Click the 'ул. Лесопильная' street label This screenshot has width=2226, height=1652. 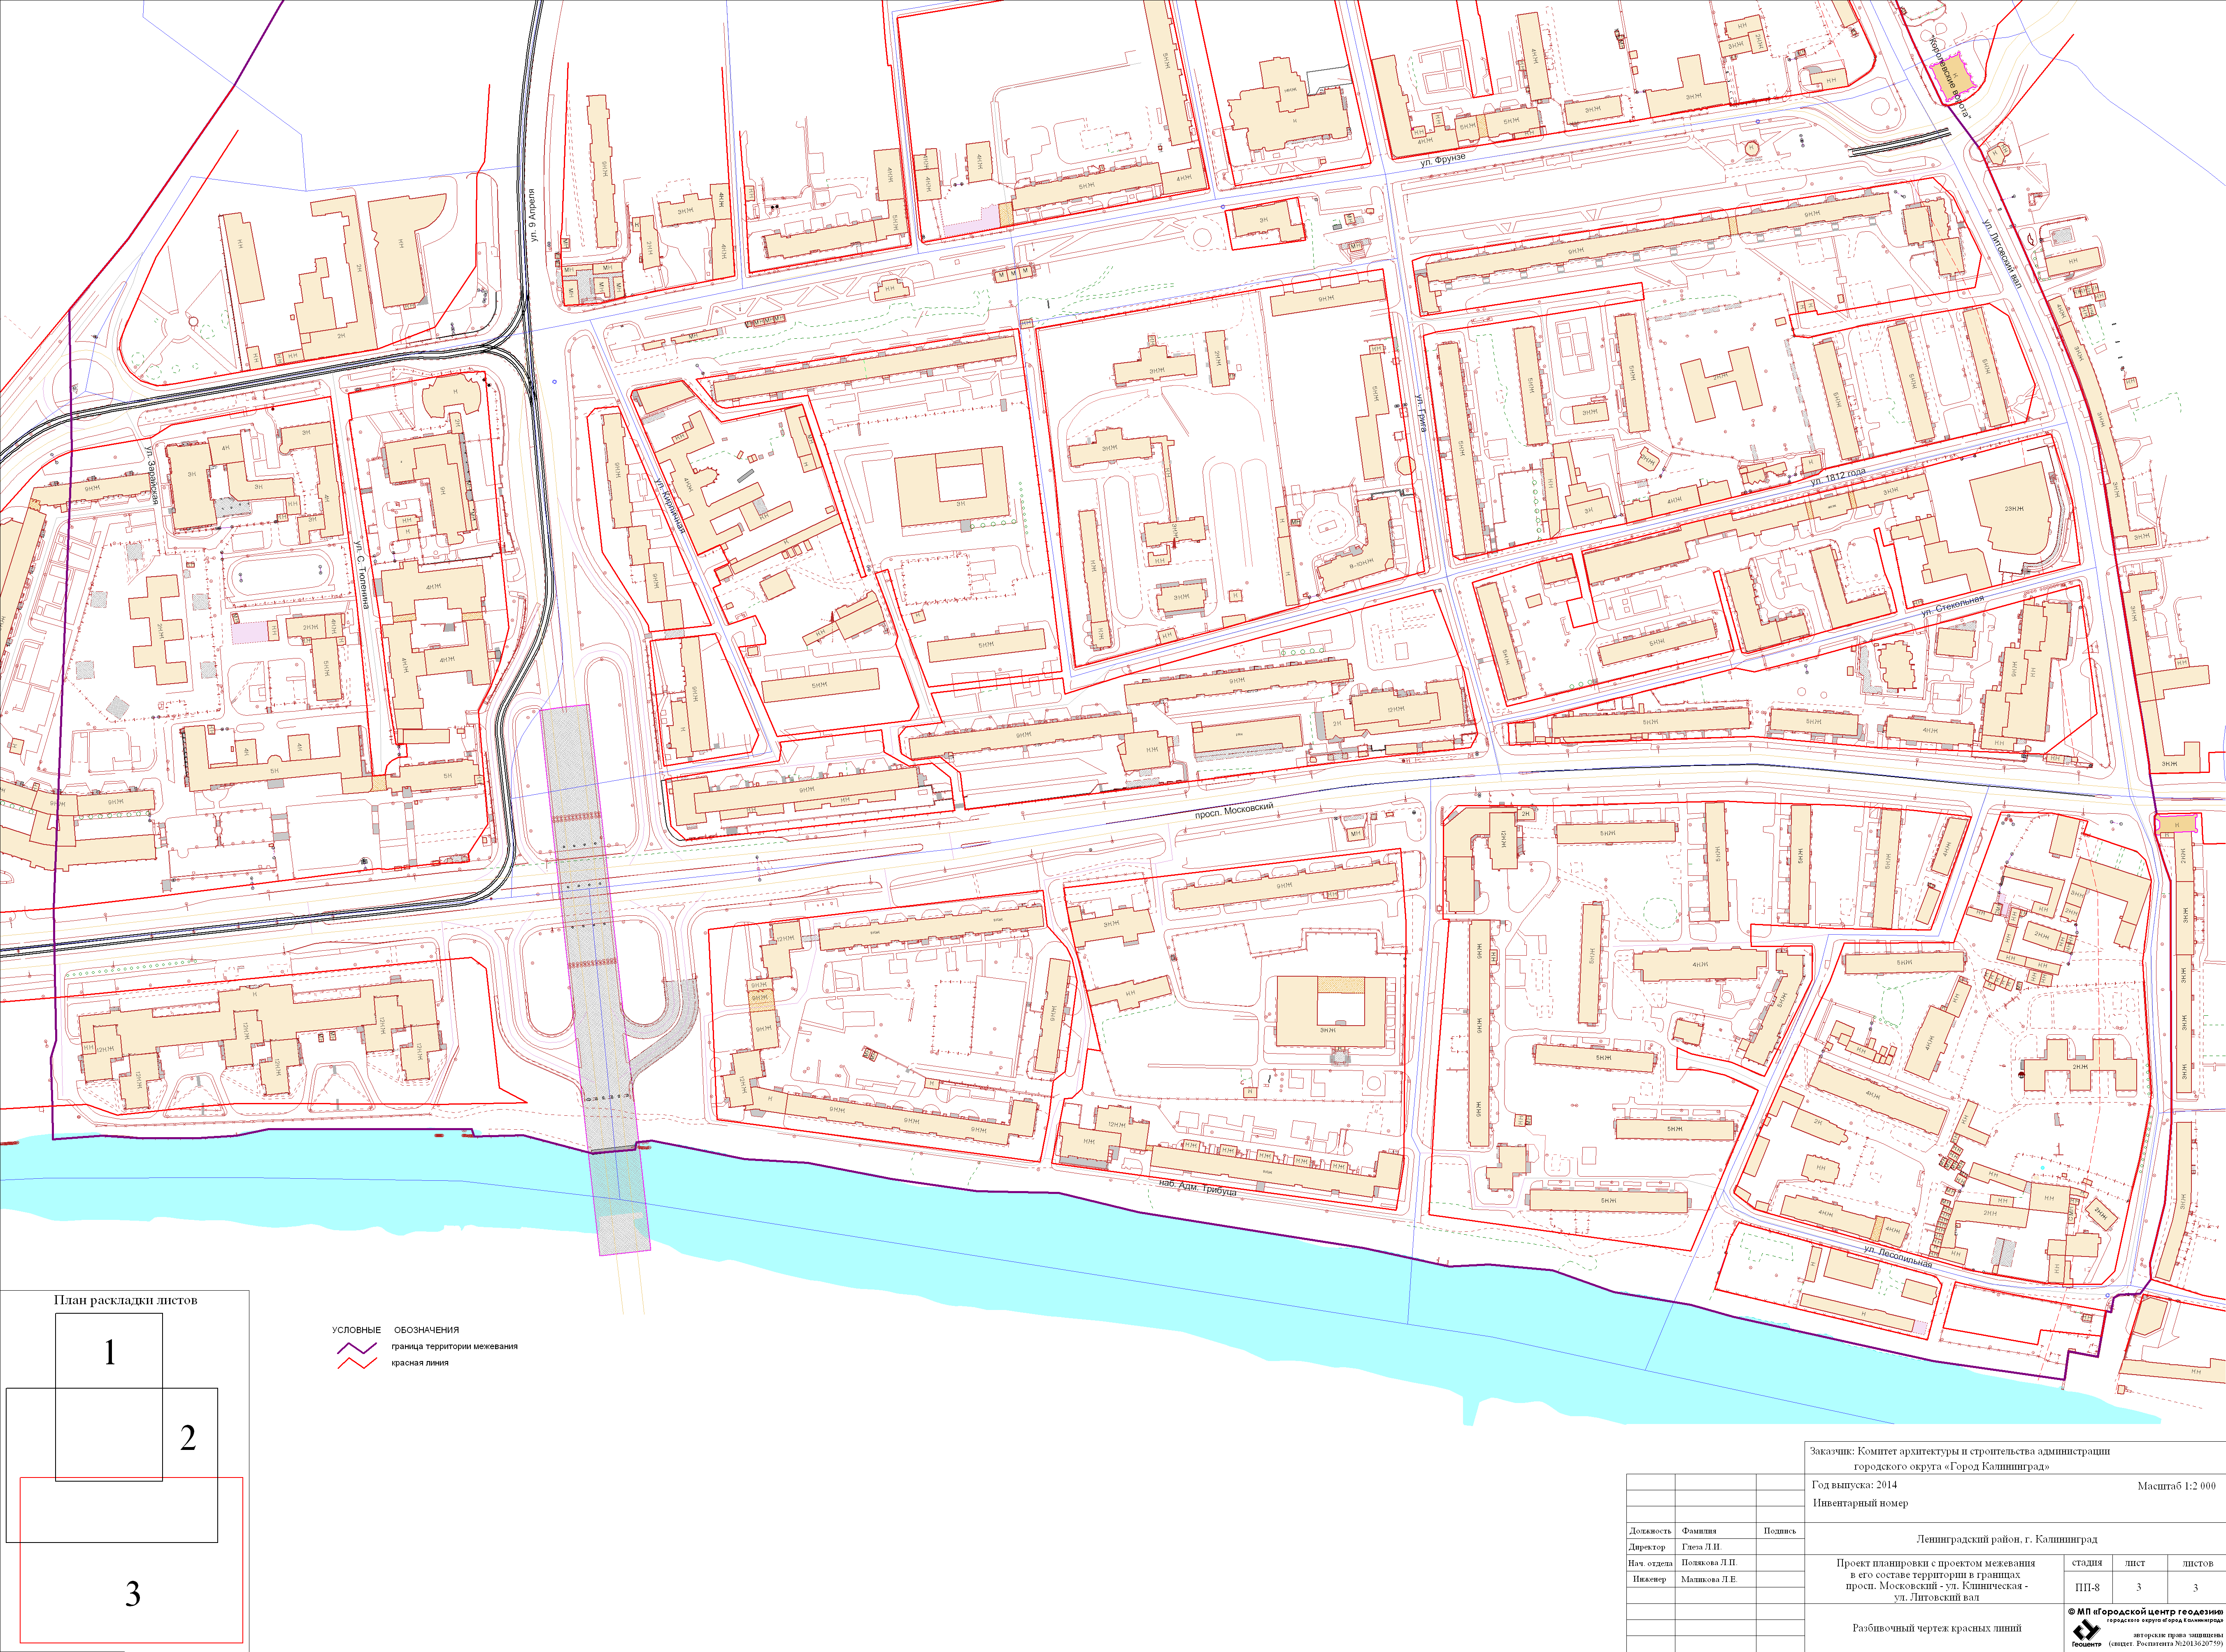pyautogui.click(x=1897, y=1257)
